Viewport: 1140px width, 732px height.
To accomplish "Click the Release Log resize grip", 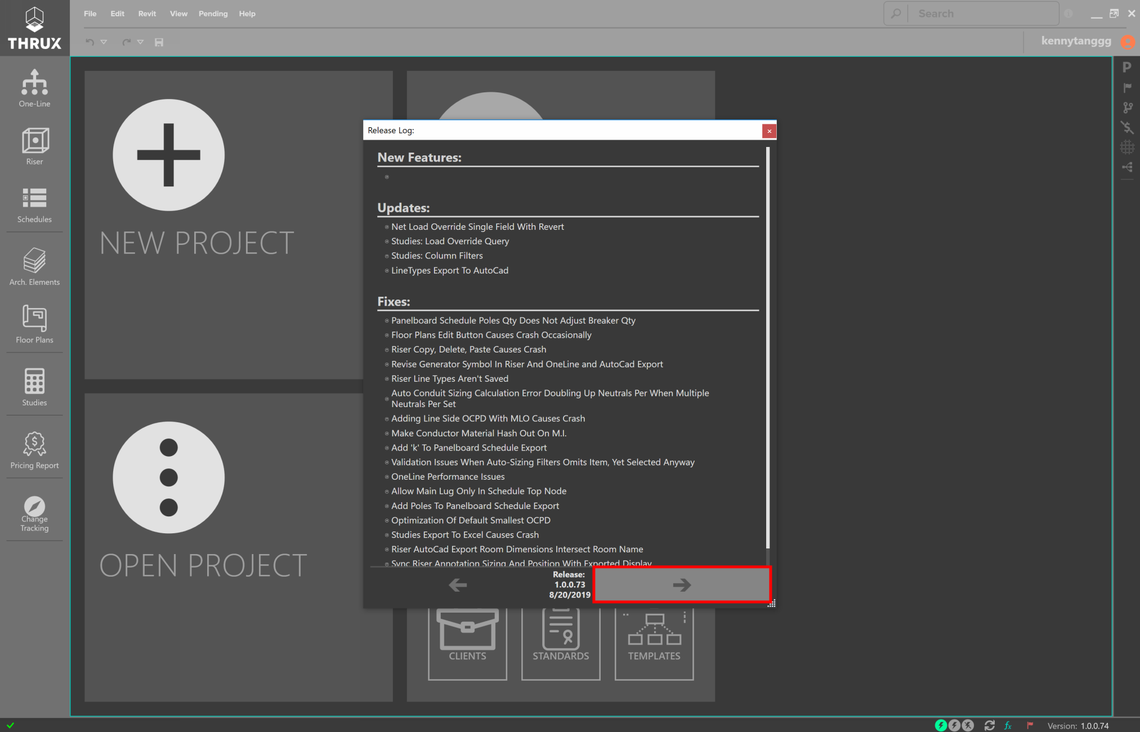I will [x=771, y=603].
